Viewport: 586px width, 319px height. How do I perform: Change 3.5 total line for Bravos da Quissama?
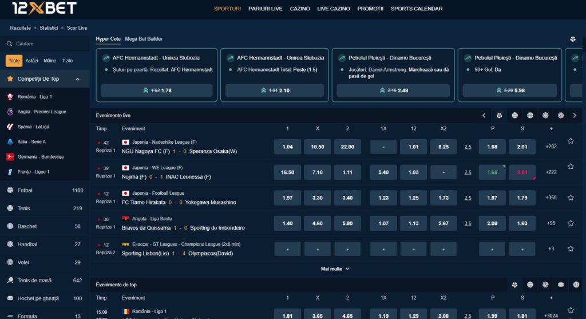pos(468,223)
